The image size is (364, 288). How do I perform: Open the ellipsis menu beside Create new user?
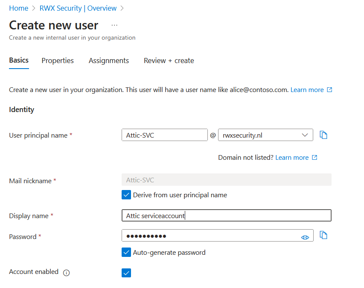[x=114, y=26]
